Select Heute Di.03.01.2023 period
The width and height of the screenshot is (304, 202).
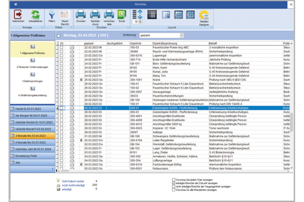coord(32,109)
